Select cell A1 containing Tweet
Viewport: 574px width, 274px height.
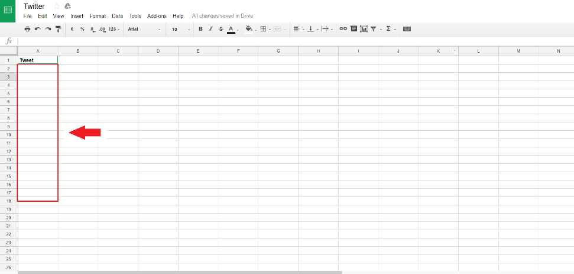(x=38, y=60)
